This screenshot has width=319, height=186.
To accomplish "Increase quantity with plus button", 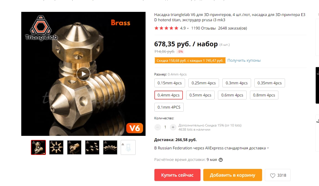I will click(173, 127).
